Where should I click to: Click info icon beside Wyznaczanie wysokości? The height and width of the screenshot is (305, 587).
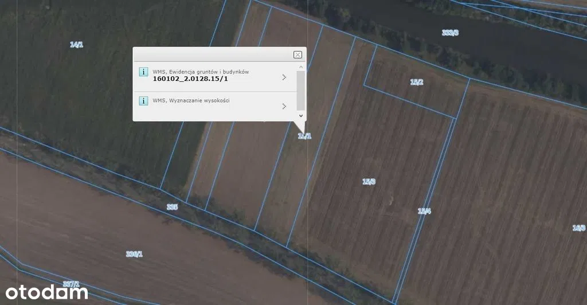click(x=143, y=101)
